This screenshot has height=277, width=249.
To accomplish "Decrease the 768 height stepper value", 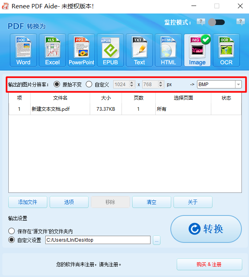I will coord(161,86).
